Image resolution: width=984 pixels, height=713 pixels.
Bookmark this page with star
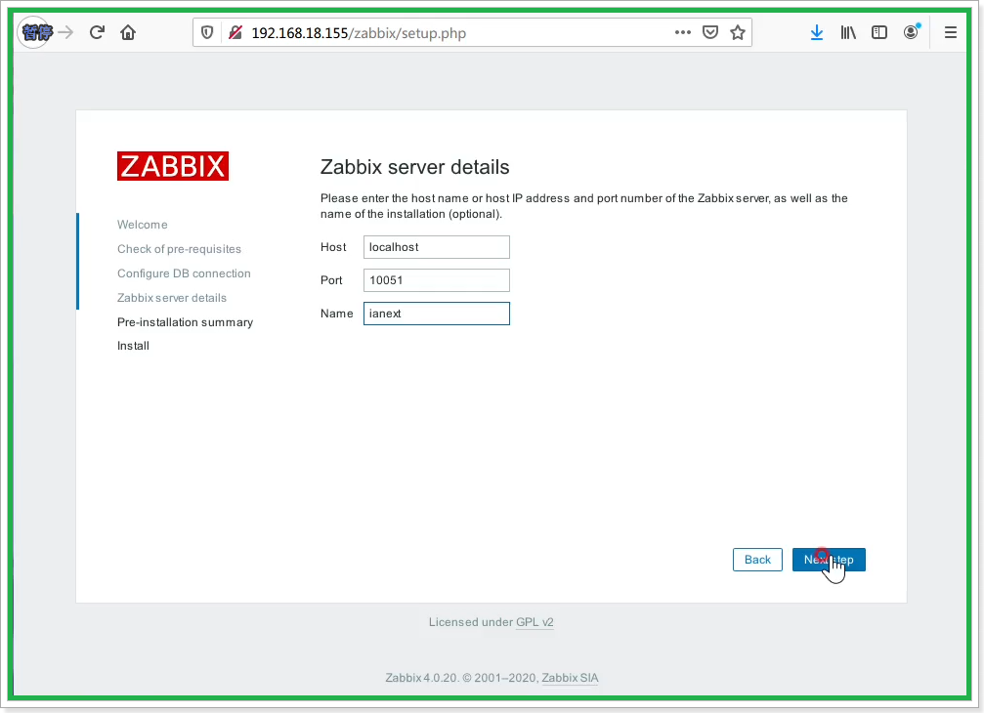click(x=738, y=32)
